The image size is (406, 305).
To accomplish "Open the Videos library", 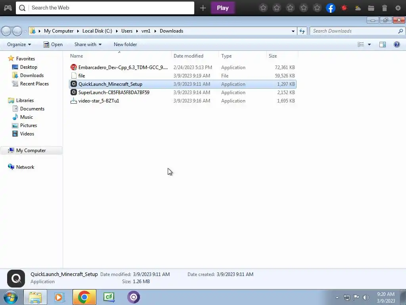I will click(x=27, y=133).
